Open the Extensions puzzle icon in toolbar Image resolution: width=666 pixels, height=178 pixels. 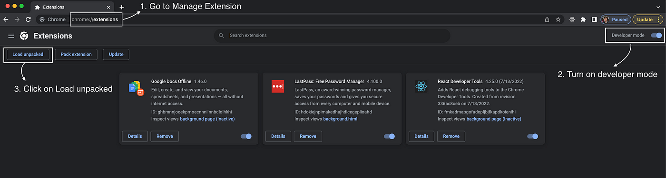pyautogui.click(x=583, y=19)
